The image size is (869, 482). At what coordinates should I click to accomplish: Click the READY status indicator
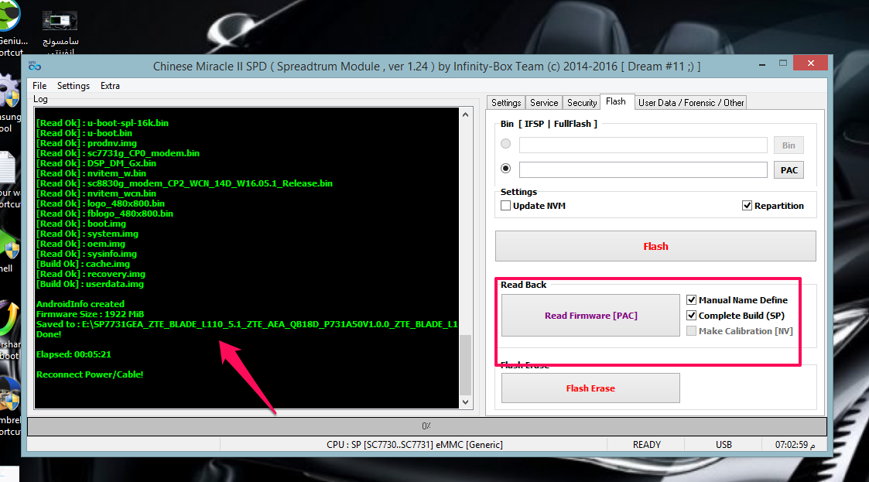coord(646,444)
